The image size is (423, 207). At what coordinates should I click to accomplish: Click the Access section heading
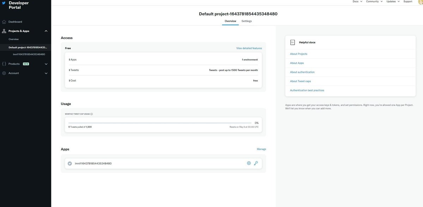[x=67, y=38]
